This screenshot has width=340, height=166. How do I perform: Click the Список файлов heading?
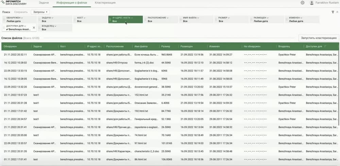pyautogui.click(x=12, y=38)
